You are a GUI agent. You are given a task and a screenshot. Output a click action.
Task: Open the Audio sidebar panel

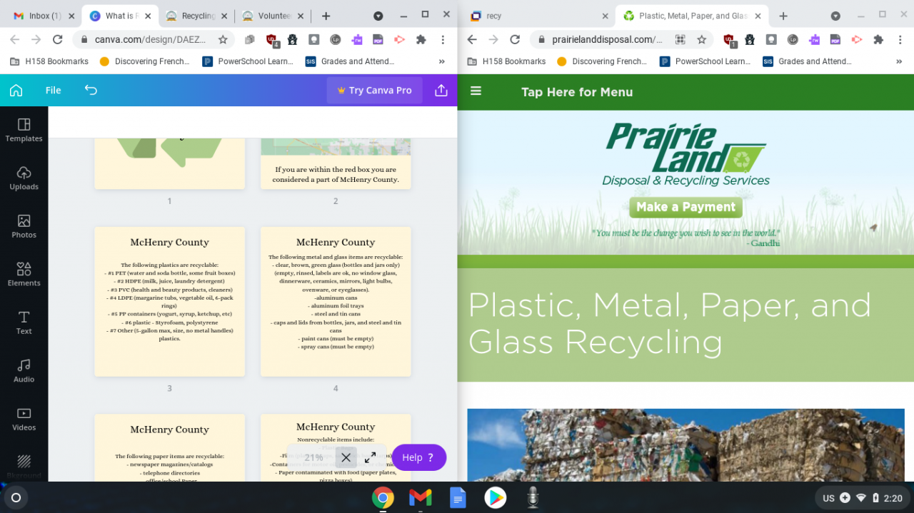click(24, 371)
